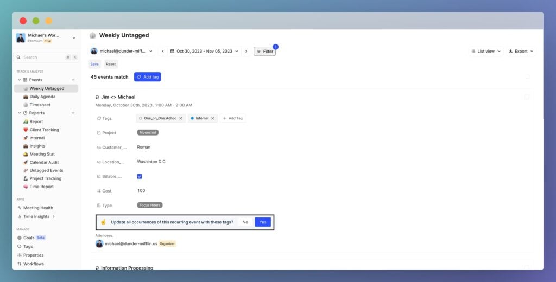The width and height of the screenshot is (556, 282).
Task: Click the Moonshot project chip
Action: (x=148, y=132)
